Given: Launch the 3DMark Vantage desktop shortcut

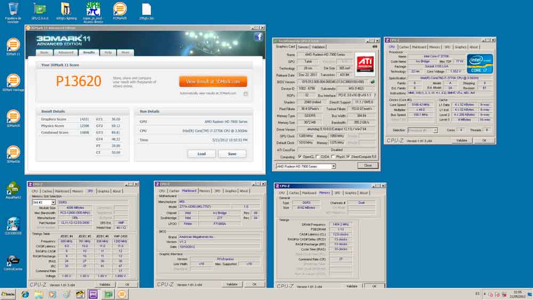Looking at the screenshot, I should click(x=13, y=80).
